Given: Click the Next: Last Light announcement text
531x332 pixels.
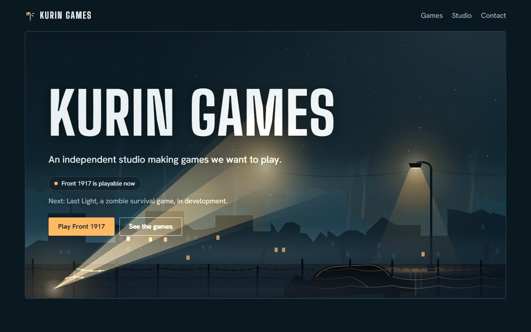Looking at the screenshot, I should pos(138,201).
